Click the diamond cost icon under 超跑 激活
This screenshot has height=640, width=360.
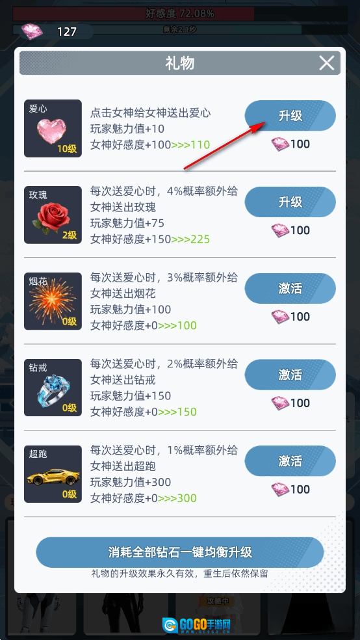tap(280, 489)
